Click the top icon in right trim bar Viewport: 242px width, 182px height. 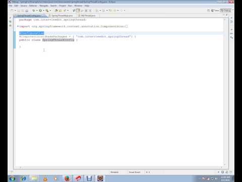coord(231,18)
